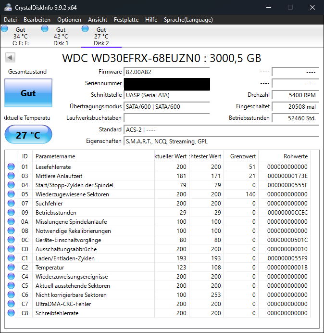Click status orb for Start/Stopp-Zyklen der Spindel
The width and height of the screenshot is (324, 333).
tap(11, 185)
